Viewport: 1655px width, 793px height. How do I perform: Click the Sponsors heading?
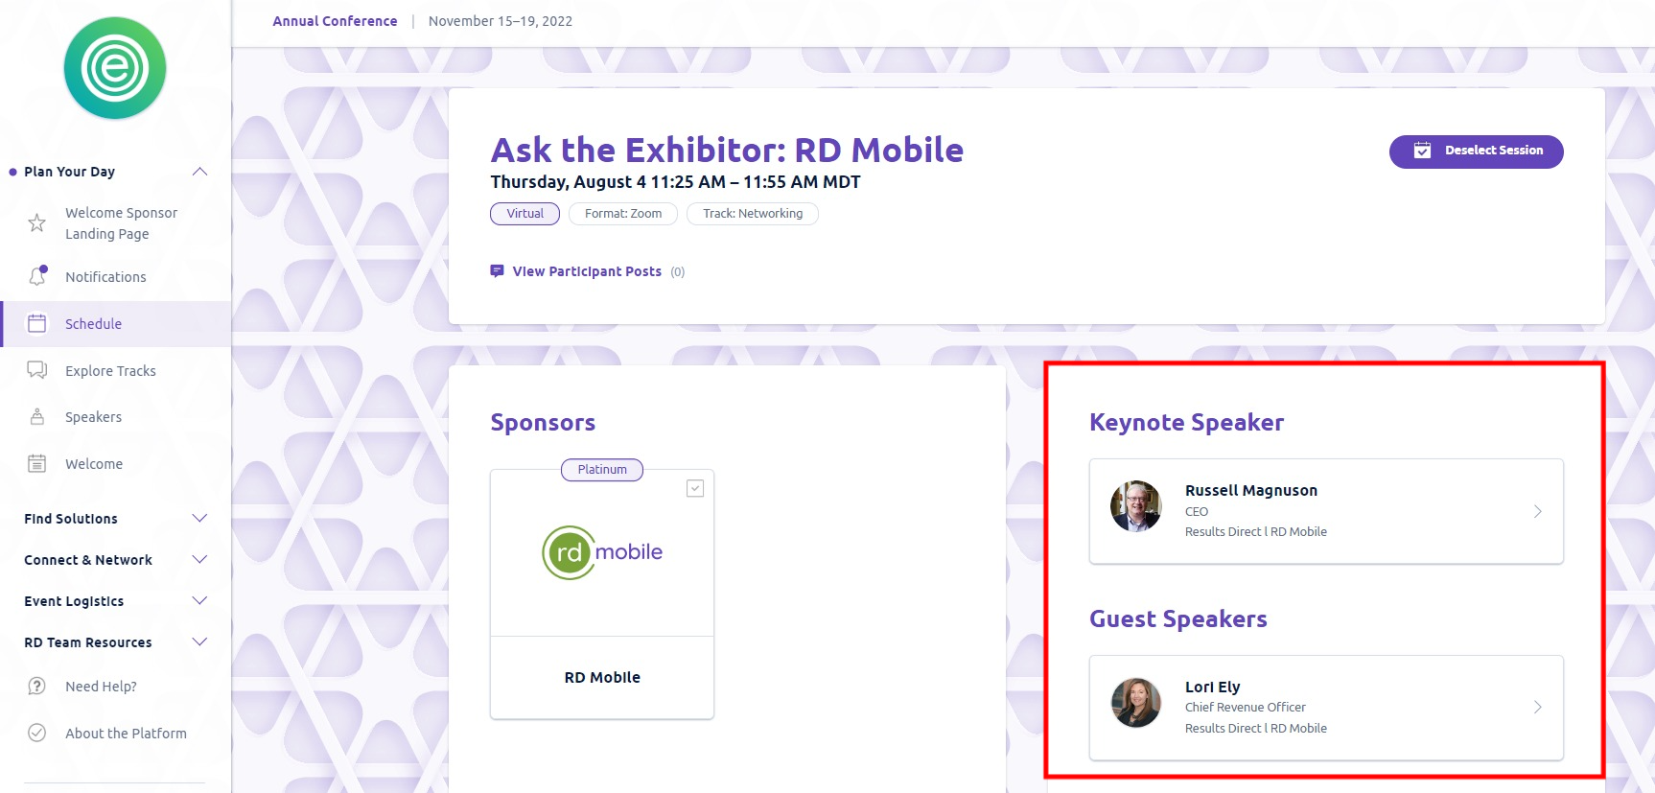click(x=543, y=423)
